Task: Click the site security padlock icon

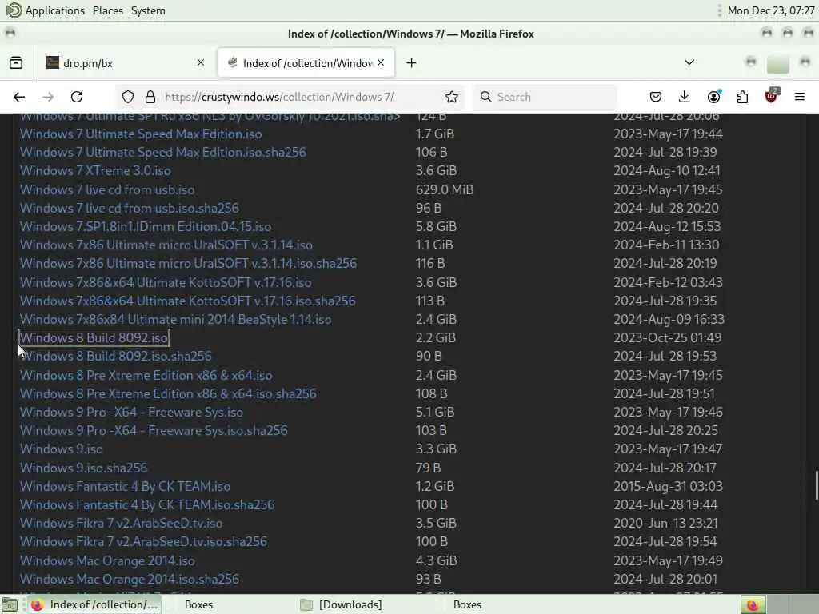Action: click(150, 97)
